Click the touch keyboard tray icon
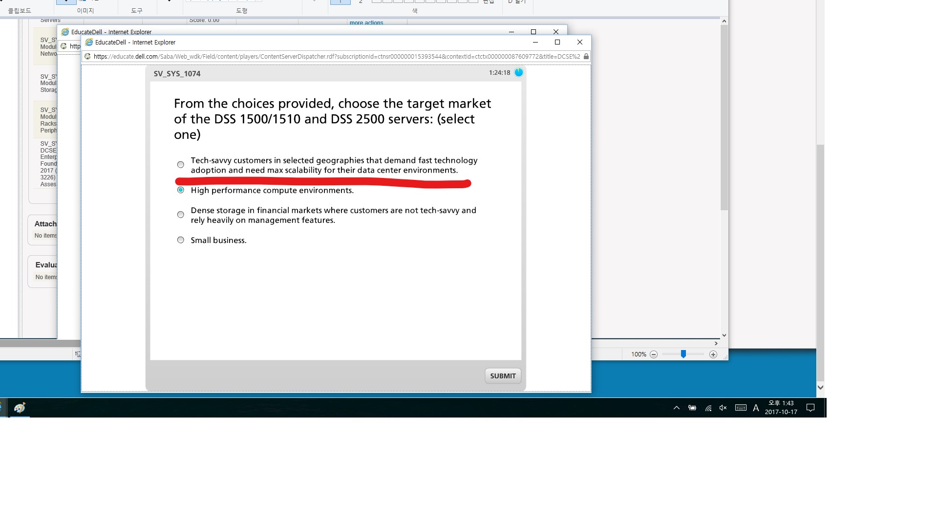Viewport: 938px width, 528px height. [x=741, y=408]
